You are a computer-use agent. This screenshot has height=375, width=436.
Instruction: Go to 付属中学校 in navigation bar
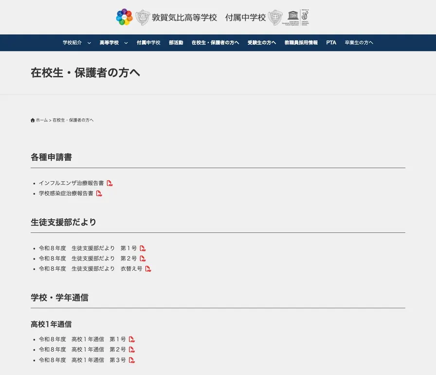pyautogui.click(x=148, y=42)
